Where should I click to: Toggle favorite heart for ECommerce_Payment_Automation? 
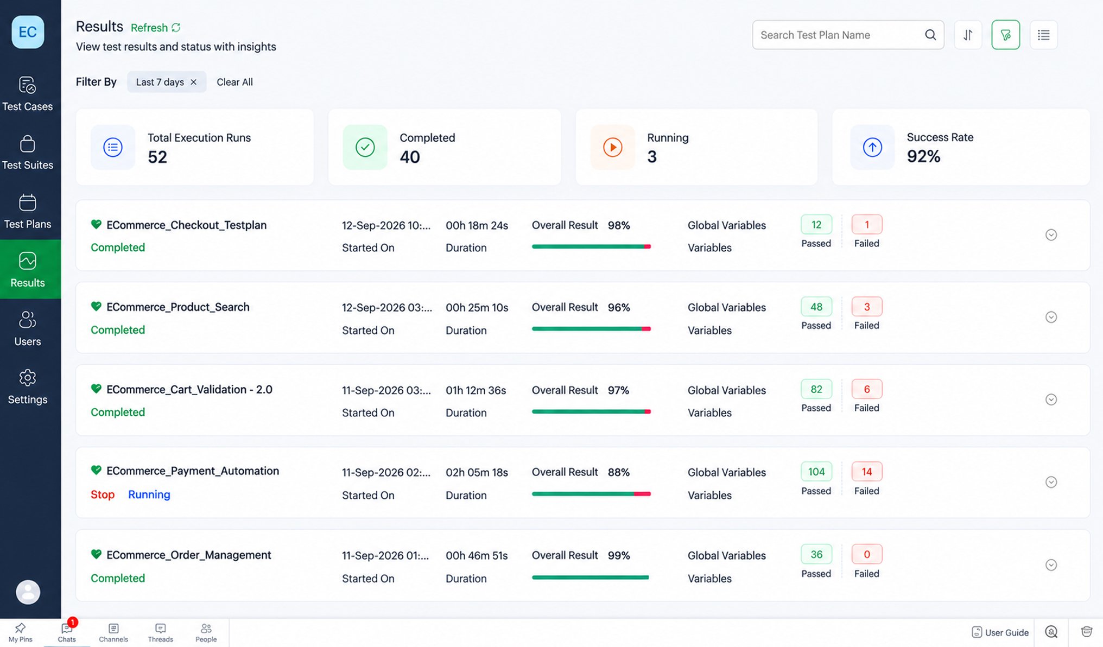96,470
